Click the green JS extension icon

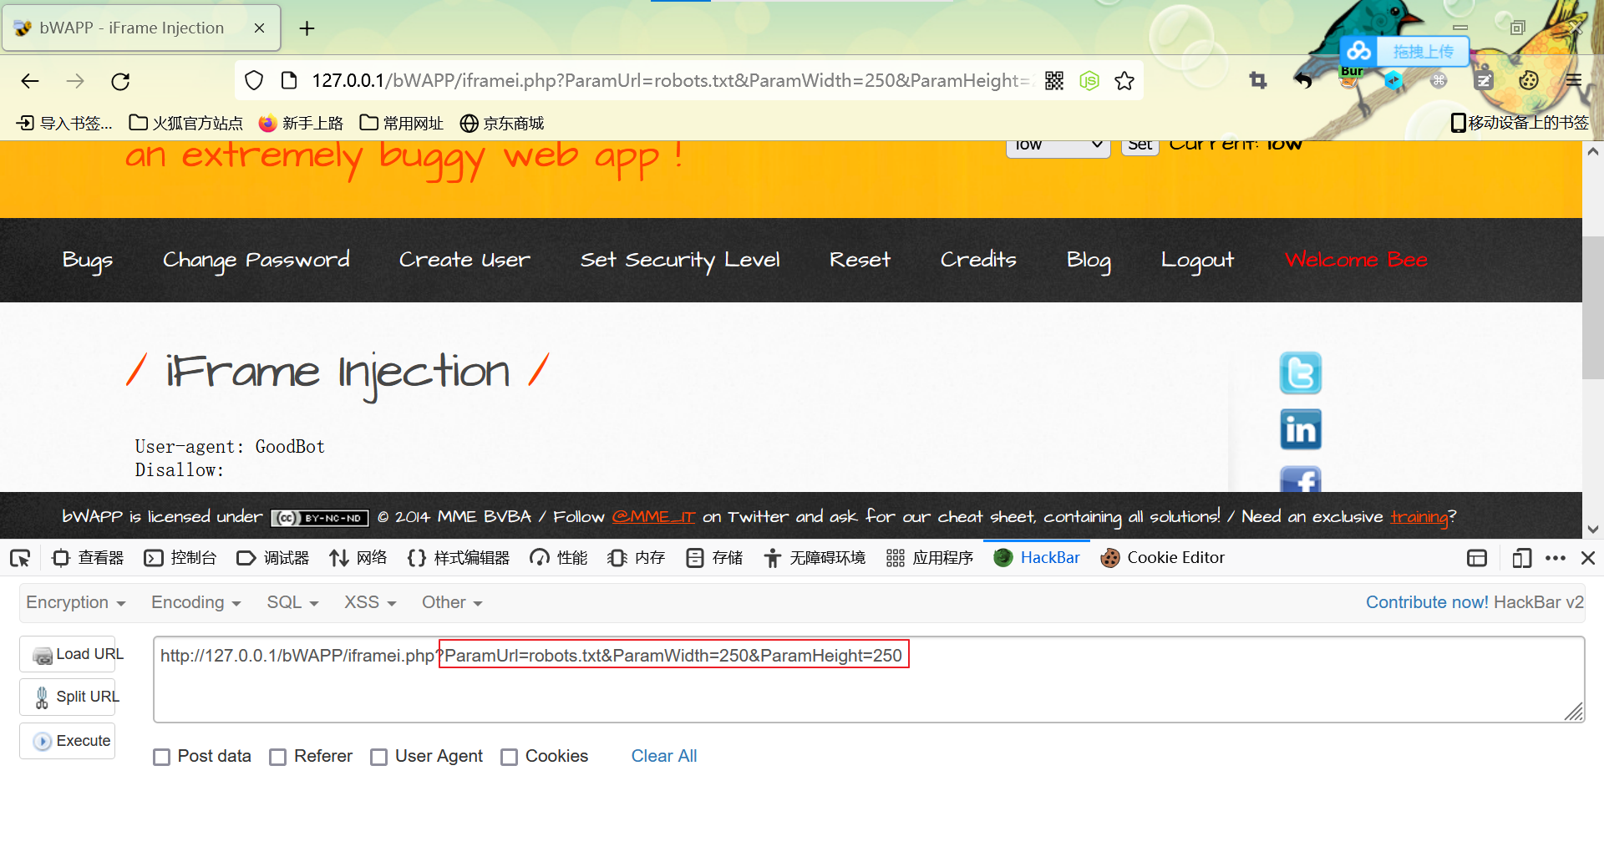tap(1089, 80)
